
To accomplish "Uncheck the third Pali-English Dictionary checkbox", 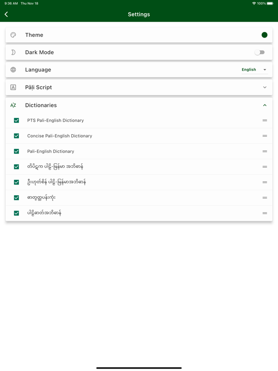I will pyautogui.click(x=16, y=151).
